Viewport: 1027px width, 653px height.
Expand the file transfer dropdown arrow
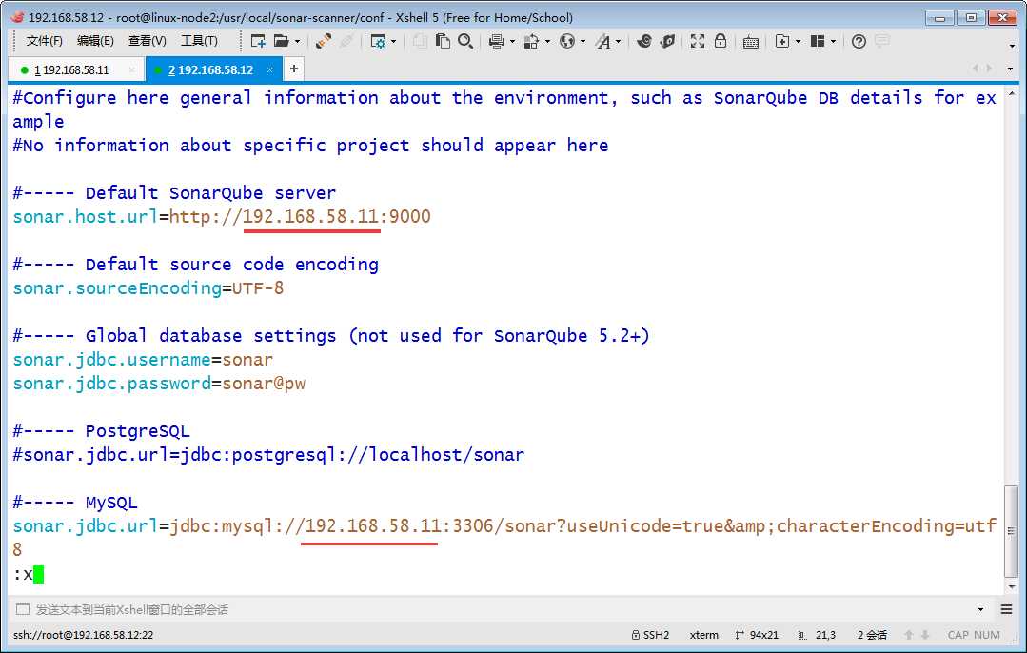tap(547, 42)
